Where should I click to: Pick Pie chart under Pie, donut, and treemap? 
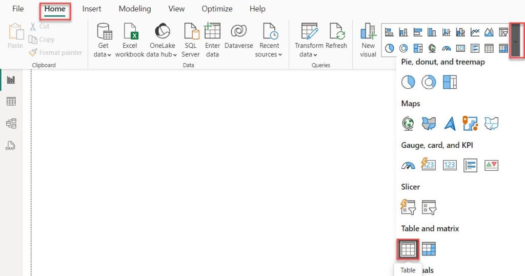click(408, 82)
